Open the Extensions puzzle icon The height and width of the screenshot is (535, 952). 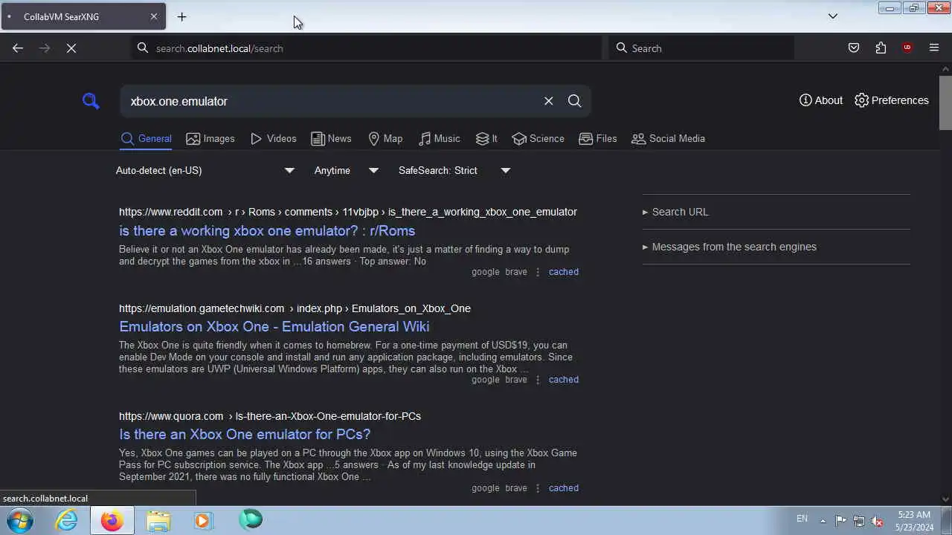(881, 48)
